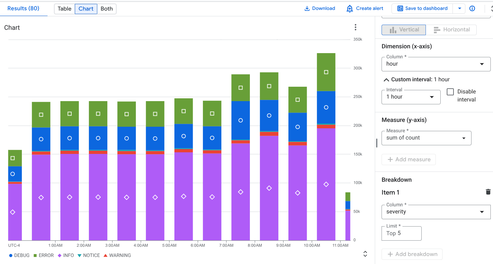Click the info icon in the toolbar
The width and height of the screenshot is (493, 264).
point(472,9)
